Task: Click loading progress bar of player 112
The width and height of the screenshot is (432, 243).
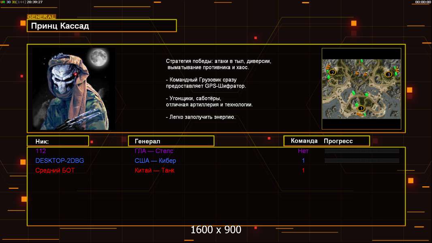Action: 362,151
